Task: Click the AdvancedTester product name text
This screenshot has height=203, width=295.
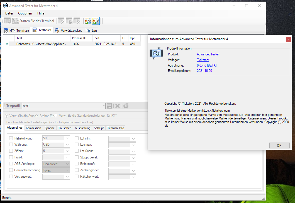Action: (208, 54)
